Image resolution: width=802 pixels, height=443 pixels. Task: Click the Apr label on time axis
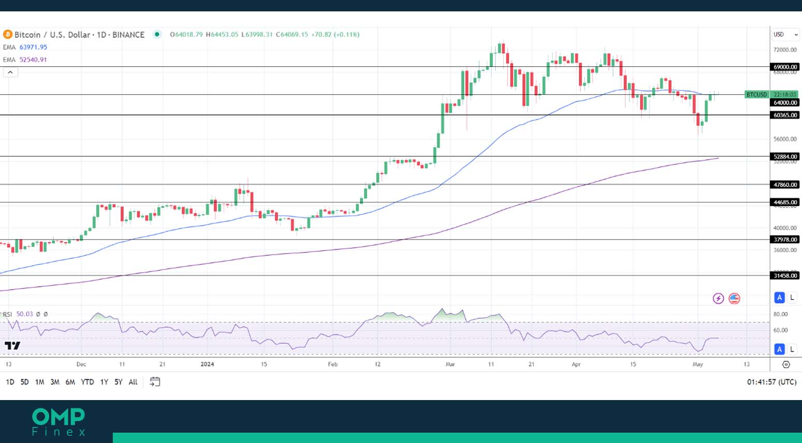[x=576, y=364]
